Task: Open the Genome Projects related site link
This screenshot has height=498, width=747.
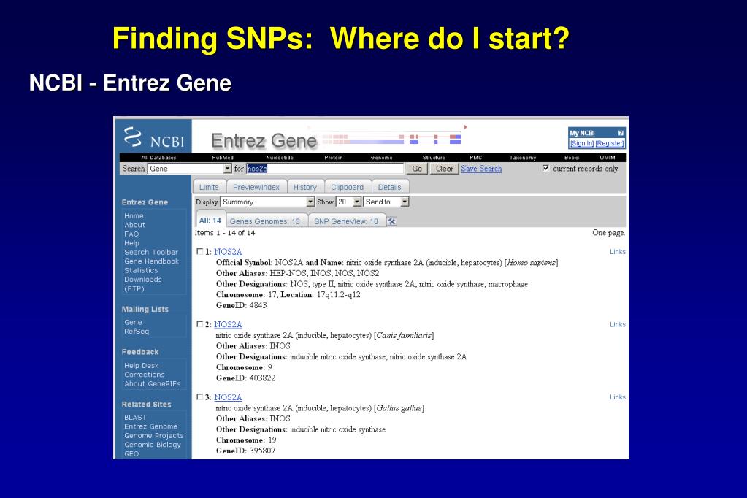Action: (154, 436)
